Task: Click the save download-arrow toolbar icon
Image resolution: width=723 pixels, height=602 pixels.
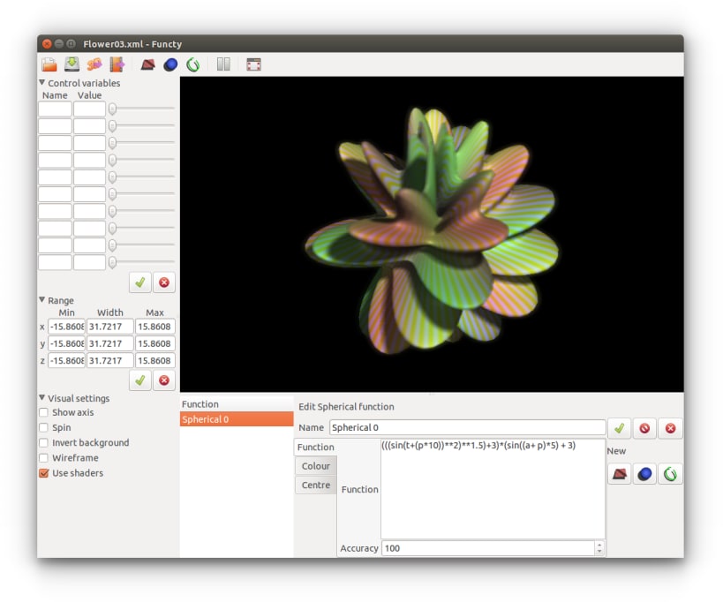Action: point(72,64)
